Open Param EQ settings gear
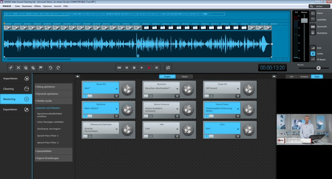 116,96
